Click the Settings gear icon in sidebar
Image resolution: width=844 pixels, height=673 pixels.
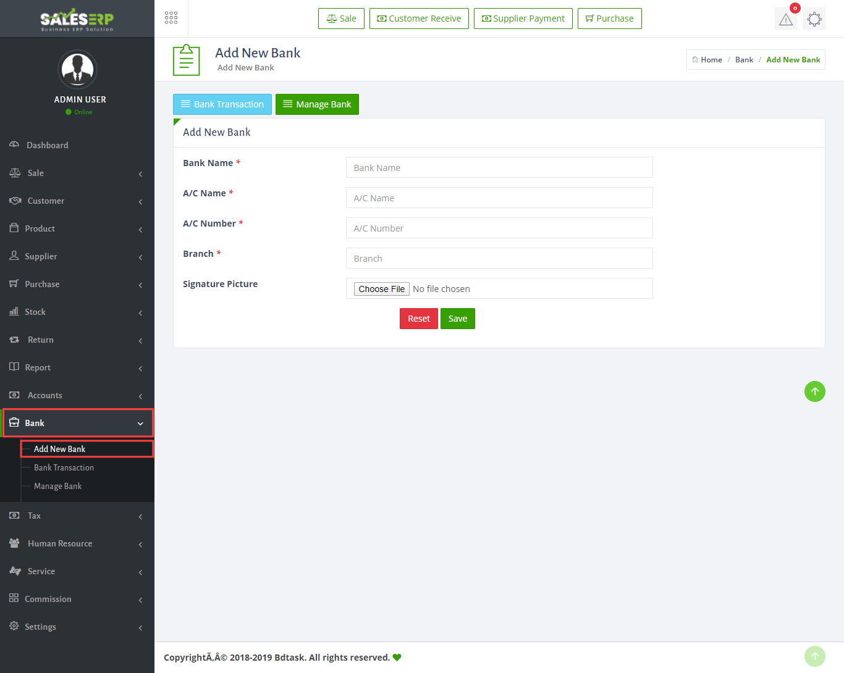[14, 626]
